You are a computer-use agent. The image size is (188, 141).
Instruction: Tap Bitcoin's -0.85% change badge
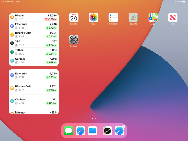51,19
